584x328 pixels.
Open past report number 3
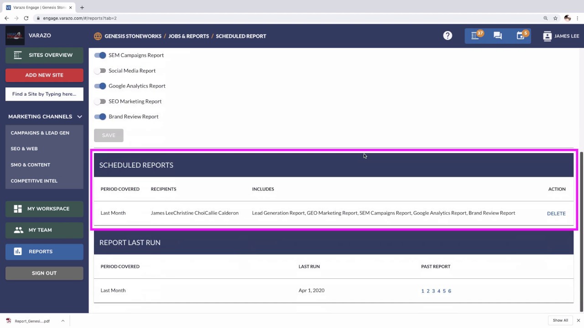click(x=433, y=291)
